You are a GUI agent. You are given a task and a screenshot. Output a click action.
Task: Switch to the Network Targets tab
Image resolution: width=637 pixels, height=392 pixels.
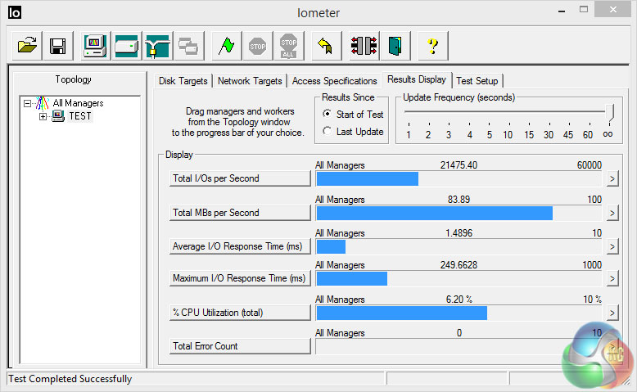coord(250,81)
